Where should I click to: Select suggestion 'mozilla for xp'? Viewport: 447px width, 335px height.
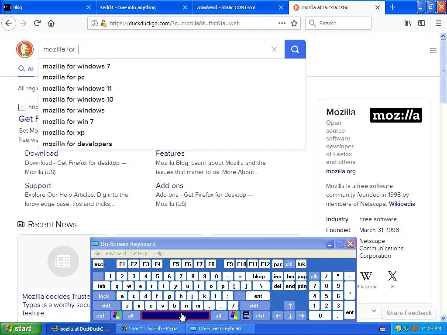[x=172, y=133]
